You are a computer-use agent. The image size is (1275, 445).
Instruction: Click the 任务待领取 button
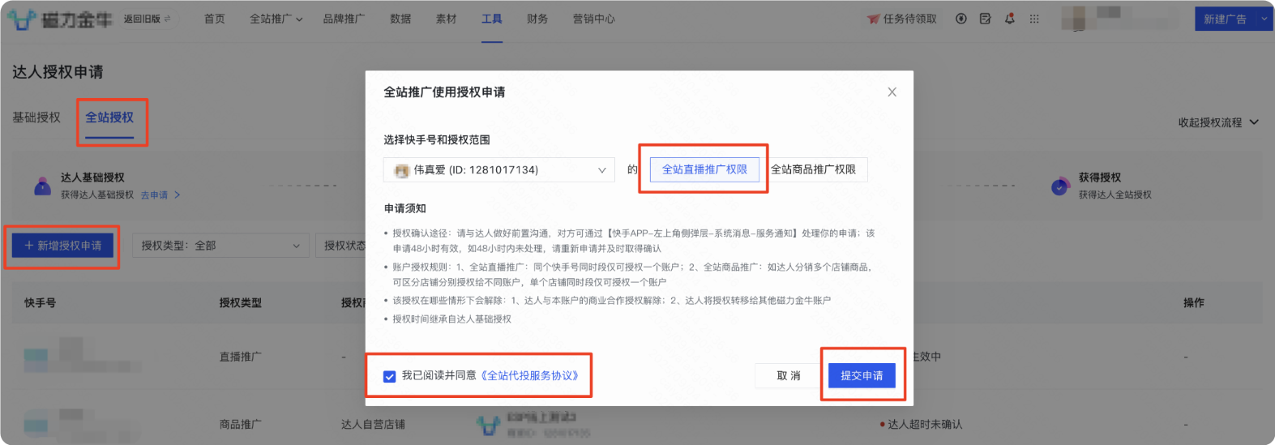pos(902,19)
